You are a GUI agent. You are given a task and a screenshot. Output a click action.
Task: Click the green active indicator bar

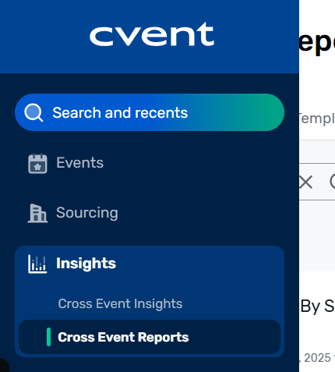[48, 337]
